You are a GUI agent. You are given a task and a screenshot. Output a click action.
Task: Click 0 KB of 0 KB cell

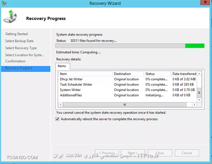[181, 95]
